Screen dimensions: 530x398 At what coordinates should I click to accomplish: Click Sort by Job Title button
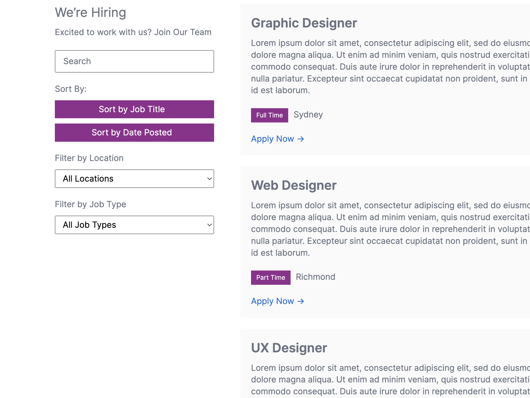[x=134, y=109]
